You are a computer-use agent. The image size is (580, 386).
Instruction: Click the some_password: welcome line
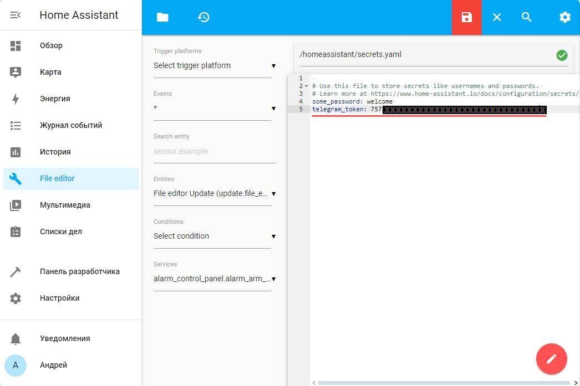pos(352,101)
